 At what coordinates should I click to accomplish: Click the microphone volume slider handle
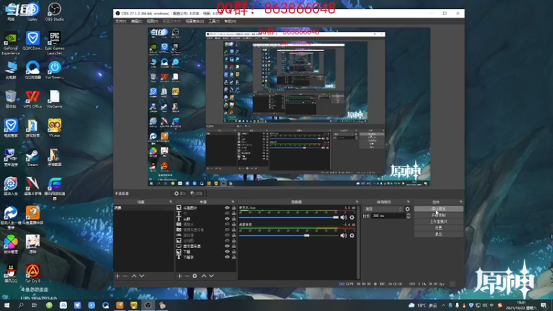[x=336, y=217]
